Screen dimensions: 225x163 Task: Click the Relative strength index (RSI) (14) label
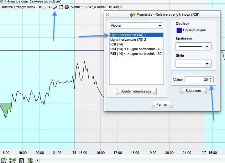[26, 7]
